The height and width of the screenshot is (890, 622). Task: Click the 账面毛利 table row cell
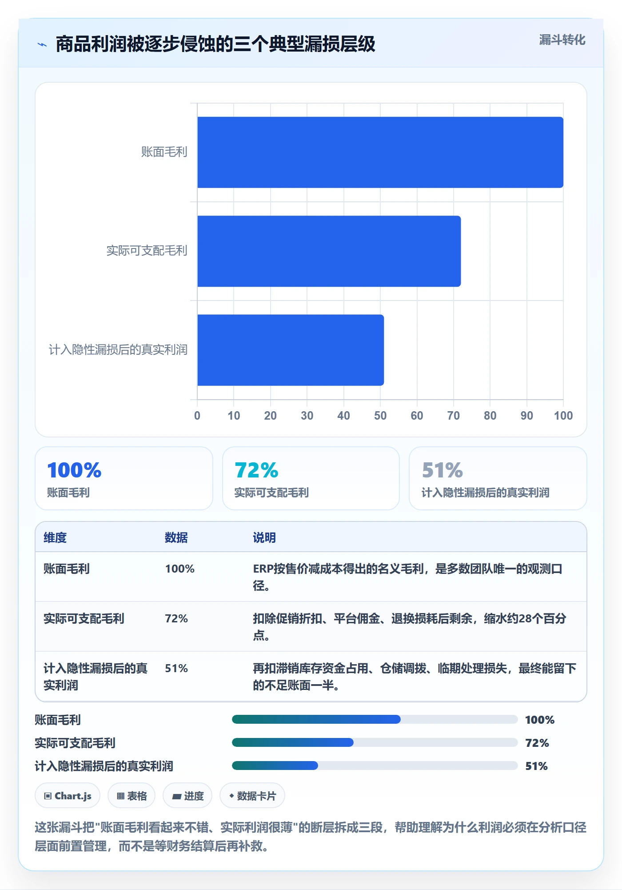(67, 569)
